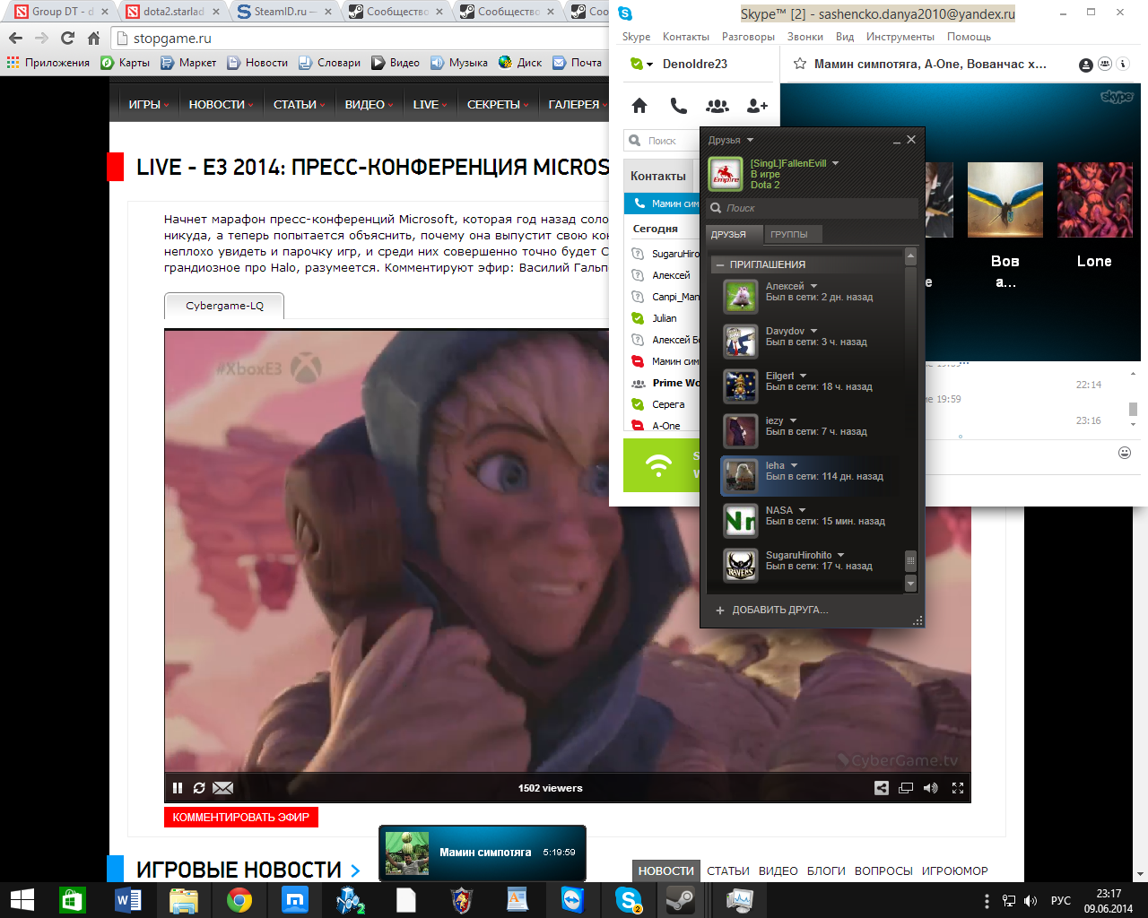Open Друзья window menu dropdown
The image size is (1148, 918).
(750, 140)
